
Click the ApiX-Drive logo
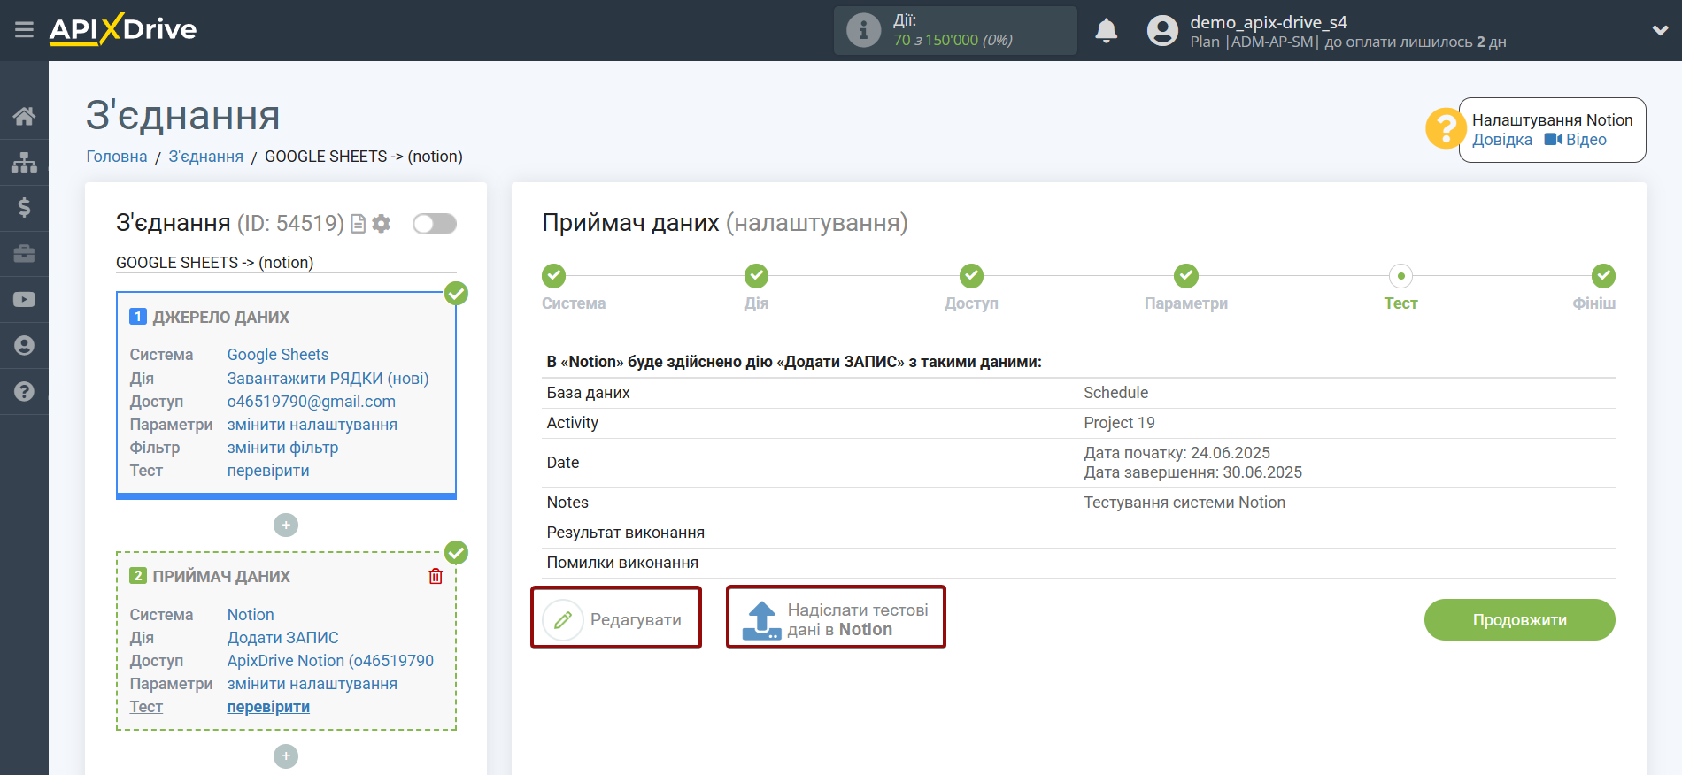tap(123, 29)
